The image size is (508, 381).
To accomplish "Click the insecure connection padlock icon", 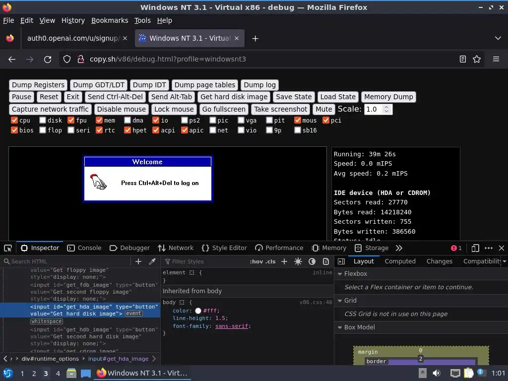I will coord(81,60).
